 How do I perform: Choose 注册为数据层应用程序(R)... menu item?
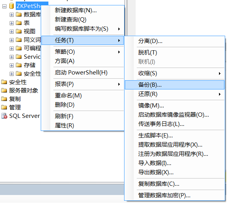[x=175, y=154]
